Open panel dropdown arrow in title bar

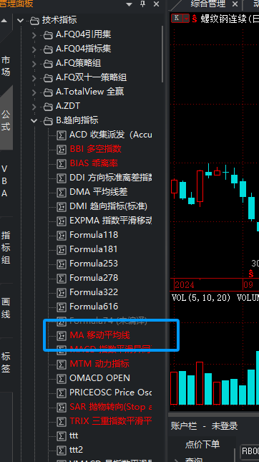(x=129, y=4)
